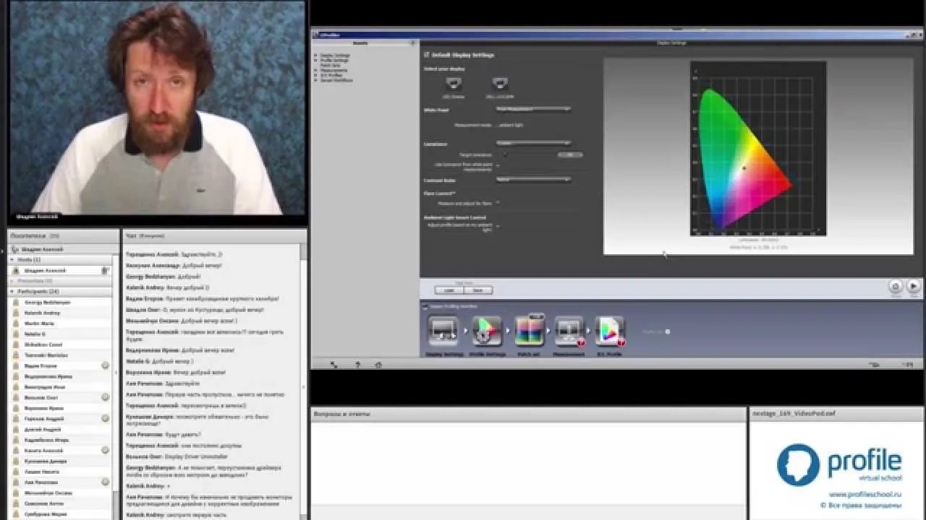Click the chromaticity gamut diagram
This screenshot has width=926, height=520.
click(758, 149)
